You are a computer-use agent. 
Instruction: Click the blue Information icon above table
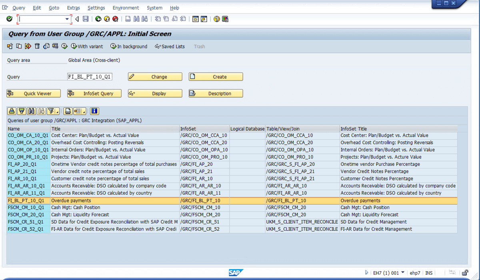click(95, 111)
